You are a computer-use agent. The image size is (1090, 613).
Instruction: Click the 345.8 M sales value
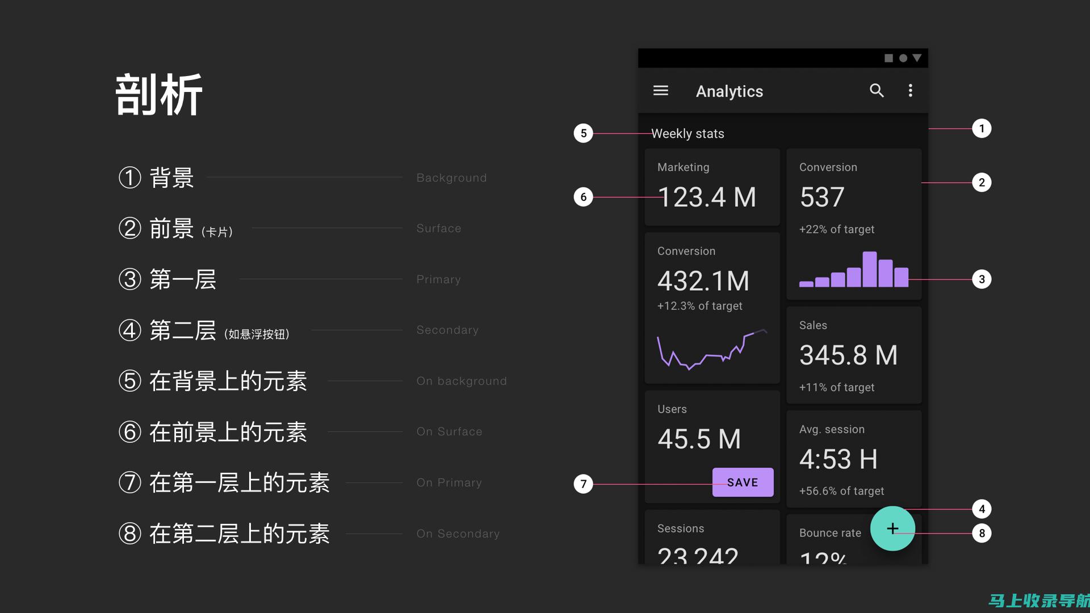point(848,355)
